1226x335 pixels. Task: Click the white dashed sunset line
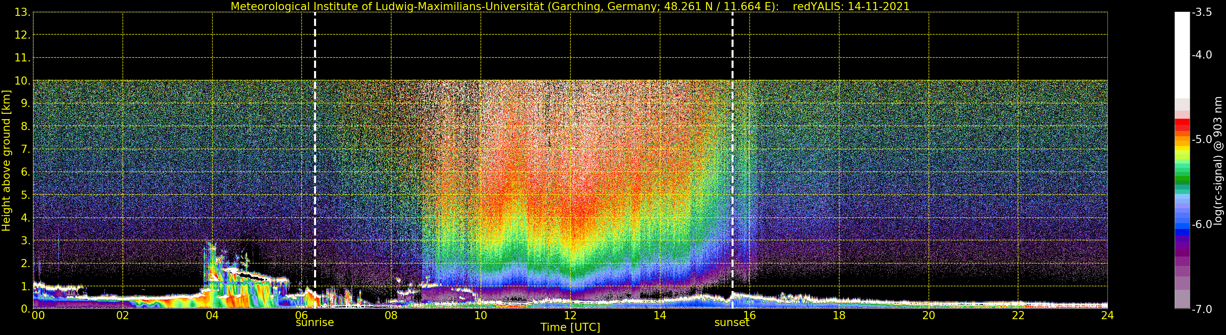tap(732, 143)
